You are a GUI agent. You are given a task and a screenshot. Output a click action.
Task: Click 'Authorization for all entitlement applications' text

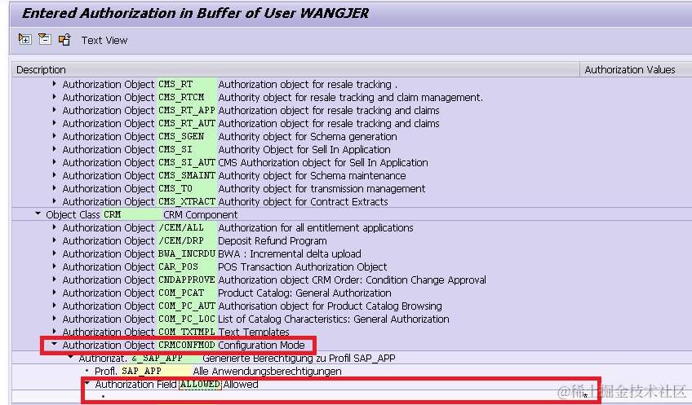tap(316, 228)
